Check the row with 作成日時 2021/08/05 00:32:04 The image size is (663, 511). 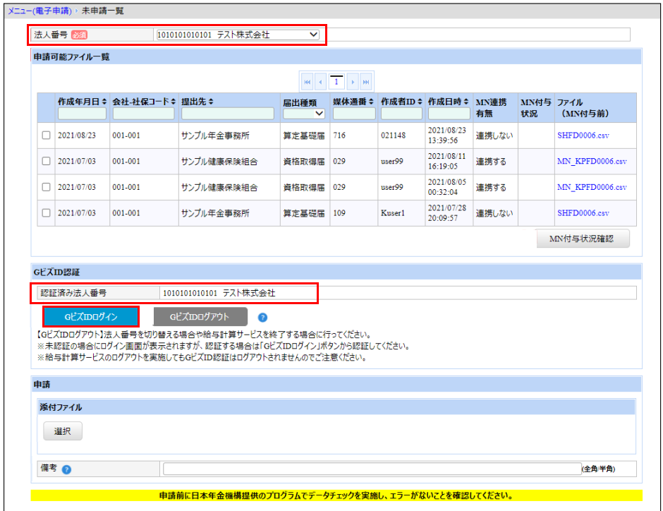click(x=46, y=187)
